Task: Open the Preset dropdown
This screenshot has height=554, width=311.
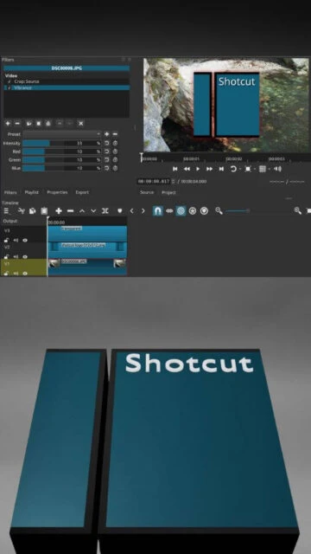Action: pos(62,134)
